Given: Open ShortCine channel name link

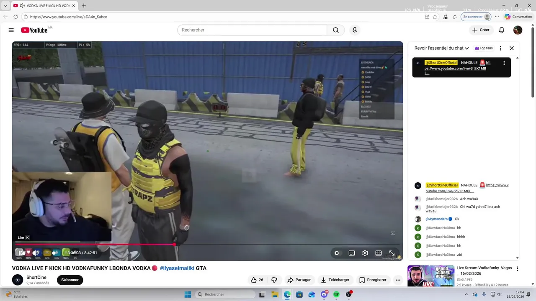Looking at the screenshot, I should click(x=36, y=278).
